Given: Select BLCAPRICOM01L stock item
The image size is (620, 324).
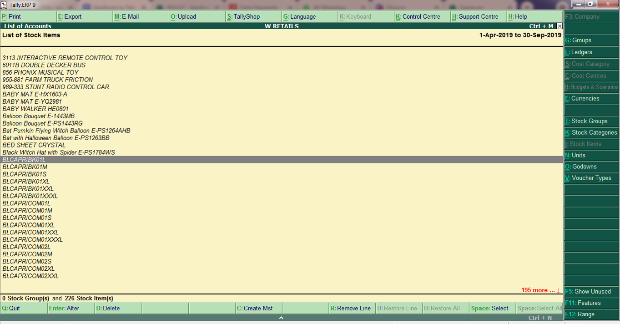Looking at the screenshot, I should click(x=27, y=203).
